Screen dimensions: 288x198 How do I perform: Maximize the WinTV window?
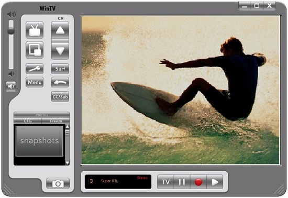[x=257, y=6]
